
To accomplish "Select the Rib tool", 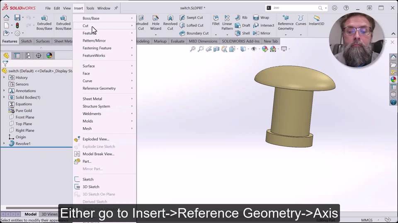I will pos(241,17).
